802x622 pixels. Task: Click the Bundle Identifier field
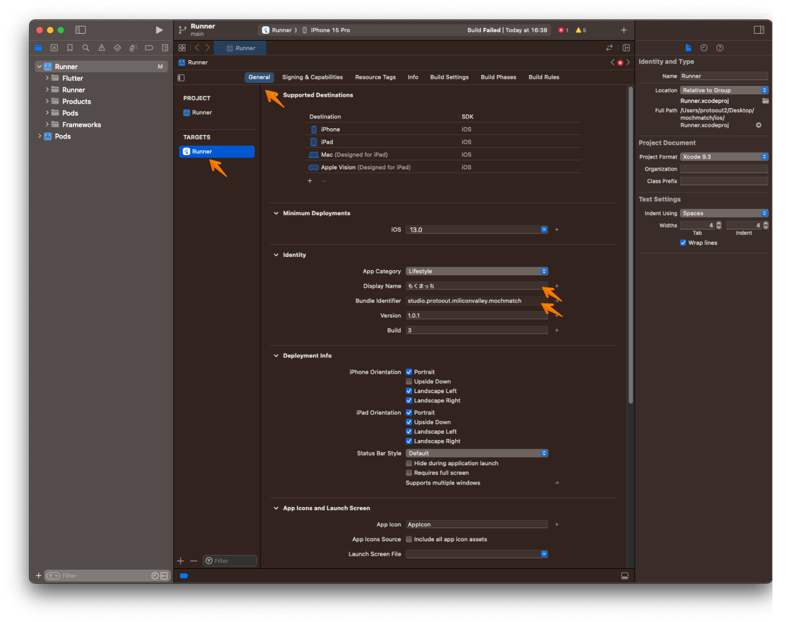tap(477, 301)
